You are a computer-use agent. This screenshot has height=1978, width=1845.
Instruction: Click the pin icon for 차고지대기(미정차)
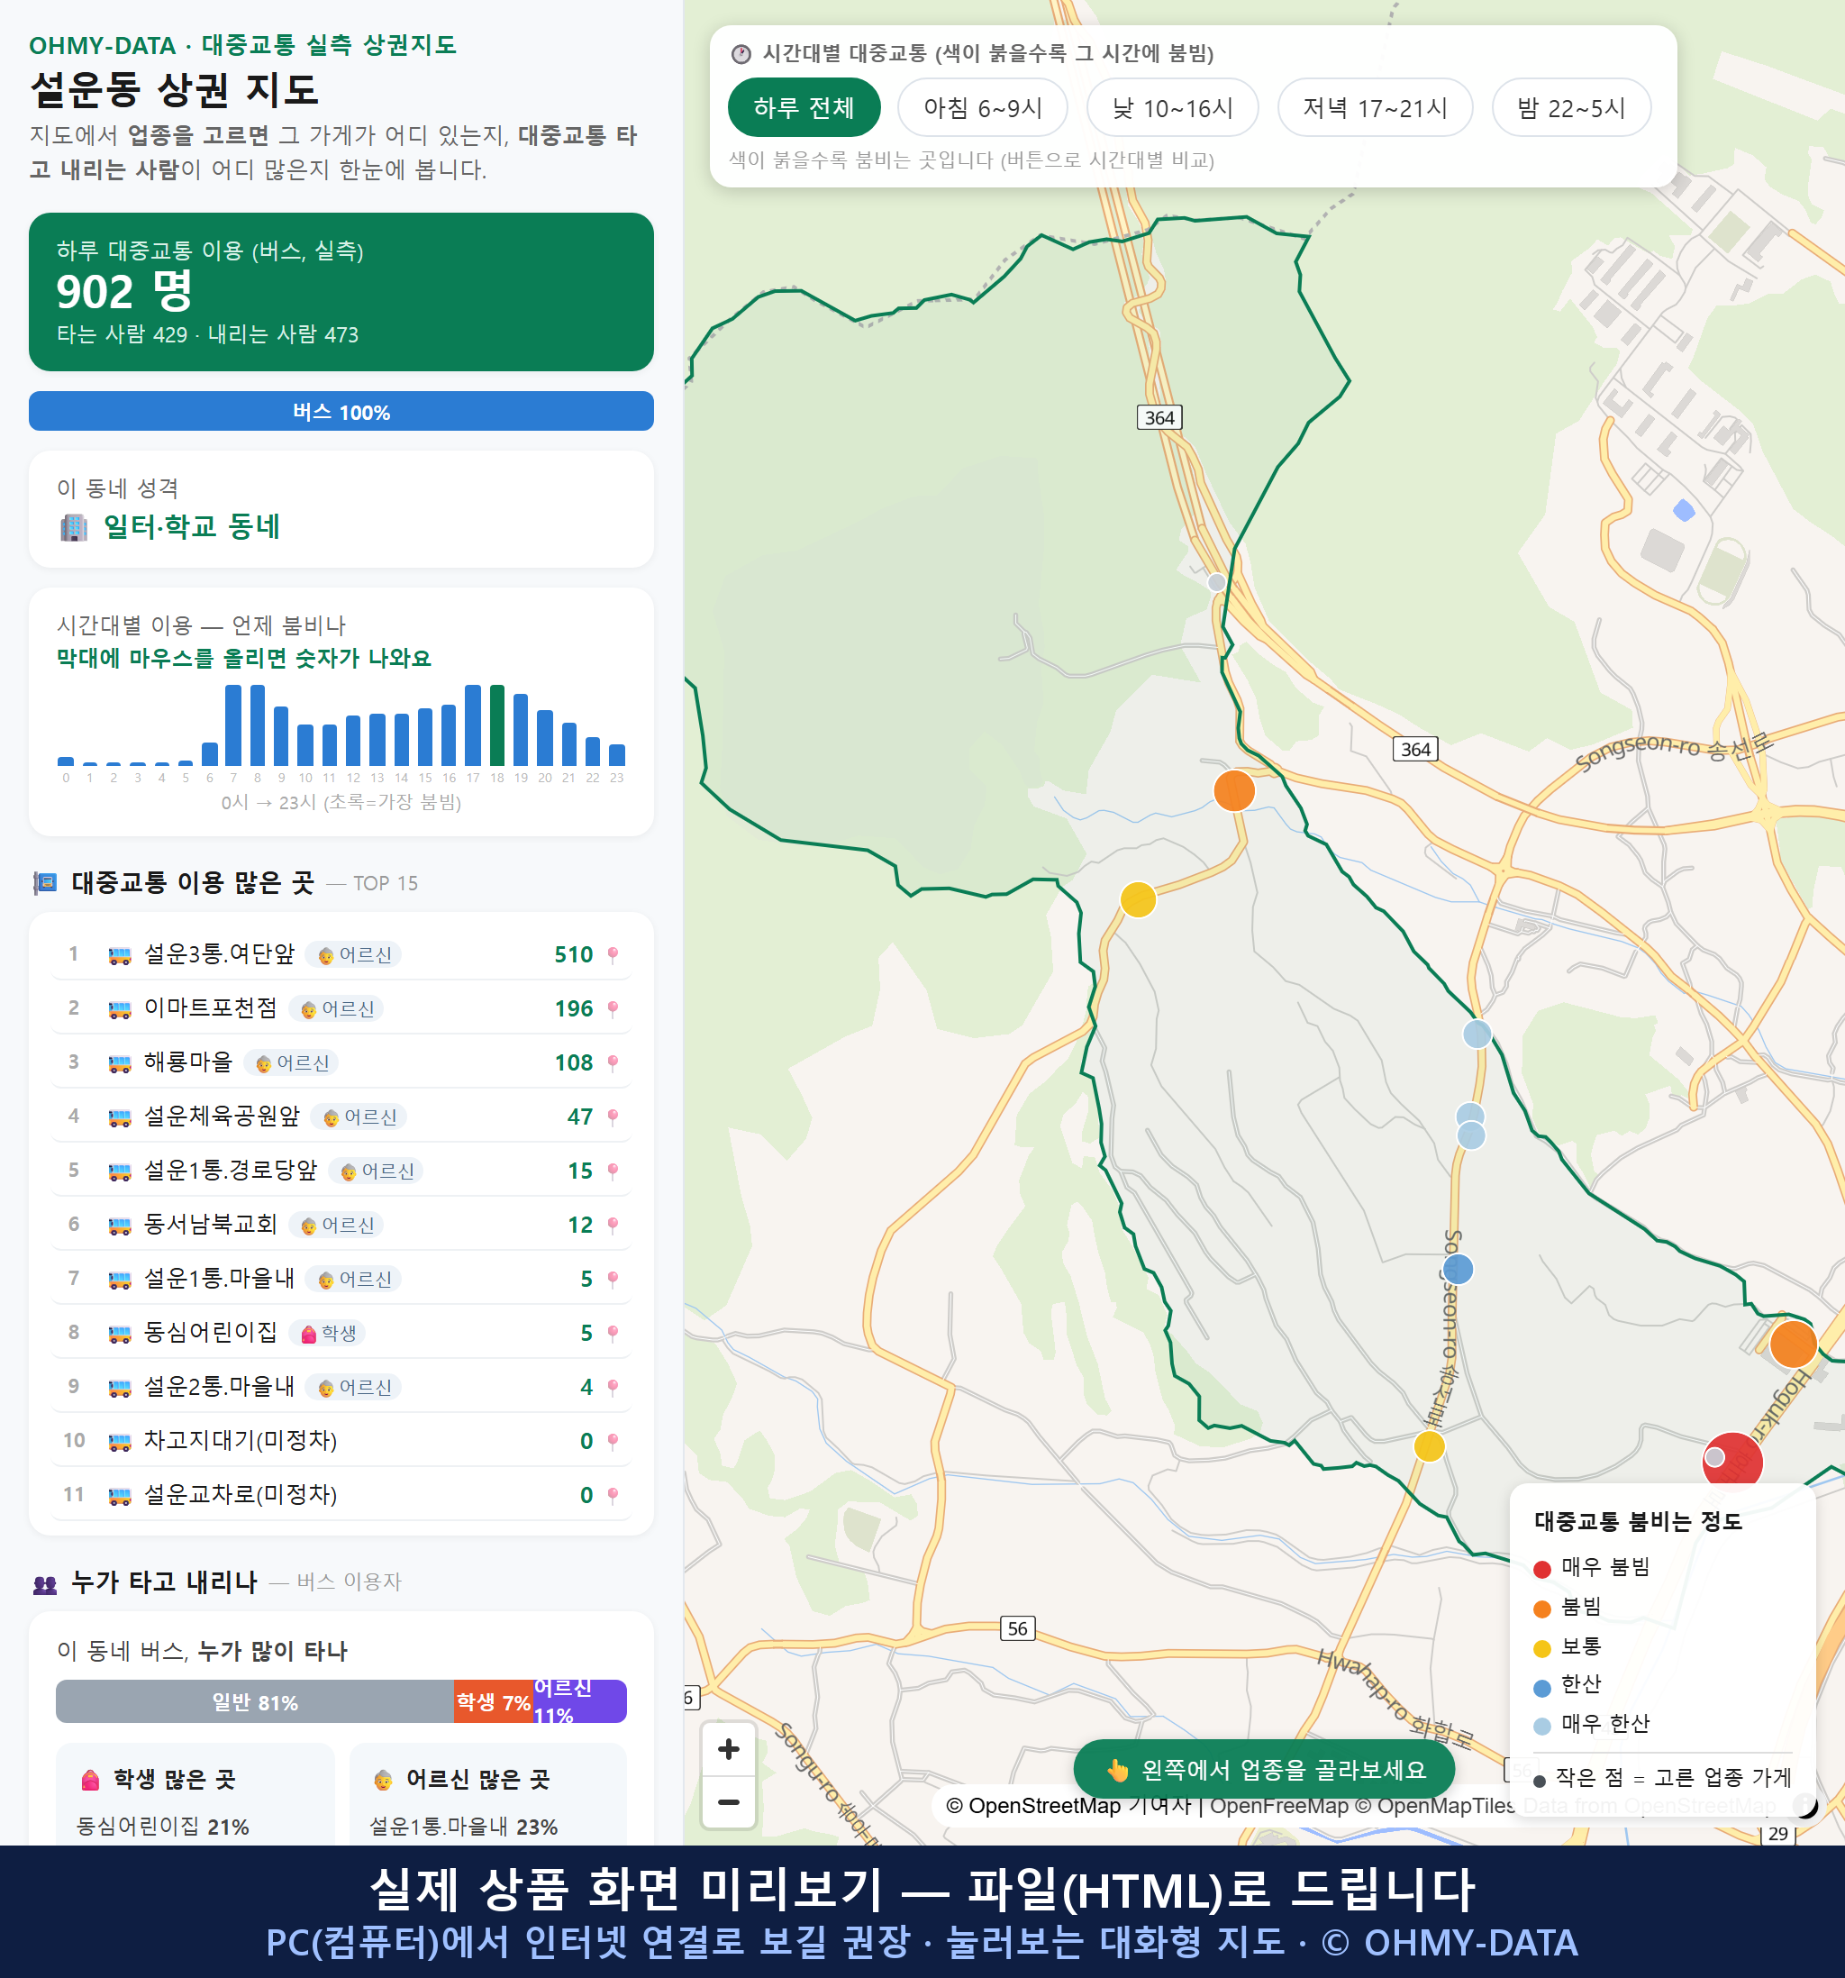[613, 1441]
